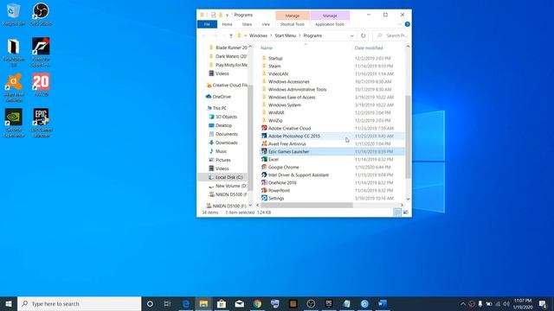Go up one folder level arrow

click(231, 35)
